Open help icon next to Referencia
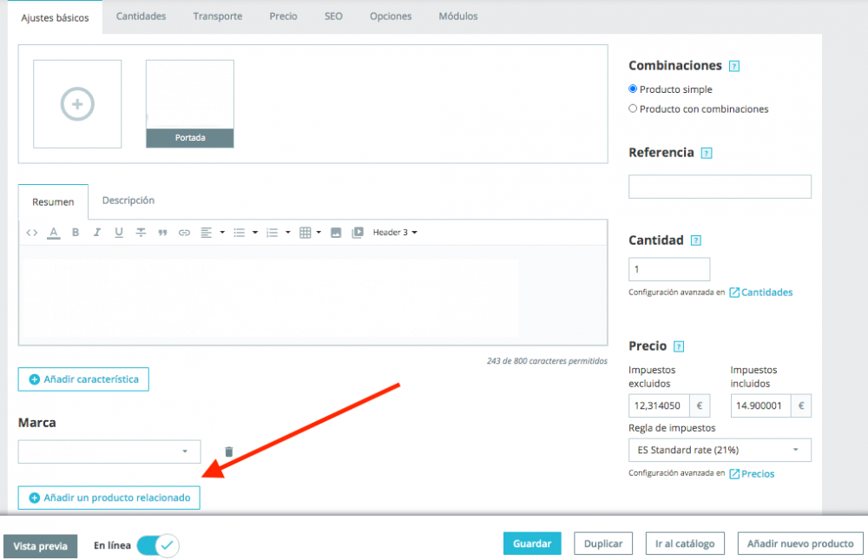This screenshot has width=868, height=560. pyautogui.click(x=707, y=153)
